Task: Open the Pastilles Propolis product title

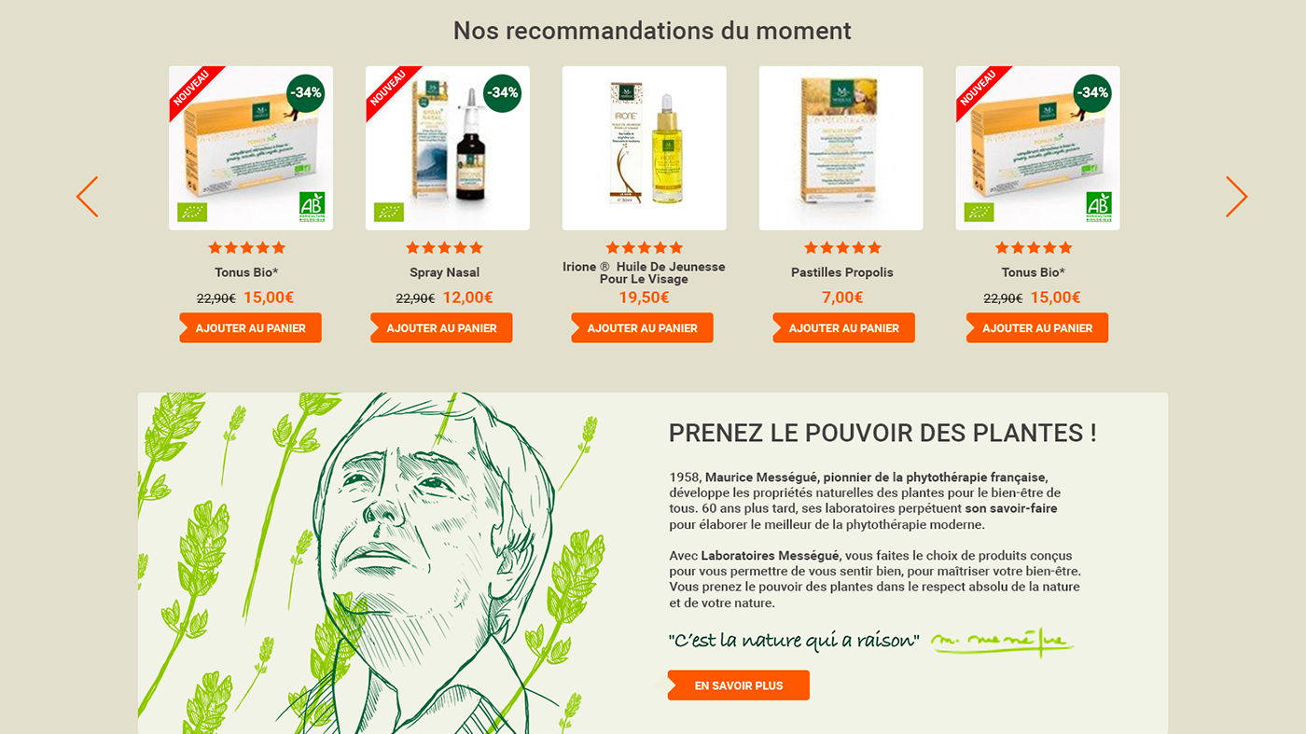Action: point(842,272)
